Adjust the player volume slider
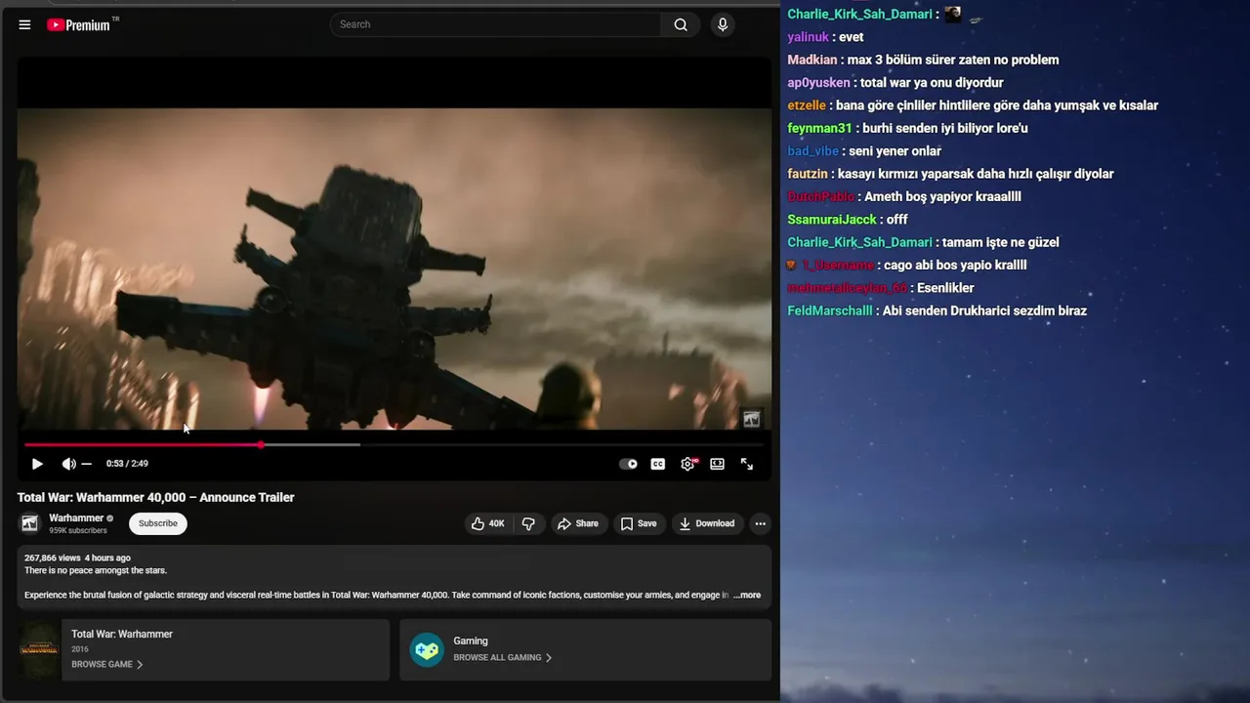Screen dimensions: 1250x703 (87, 464)
